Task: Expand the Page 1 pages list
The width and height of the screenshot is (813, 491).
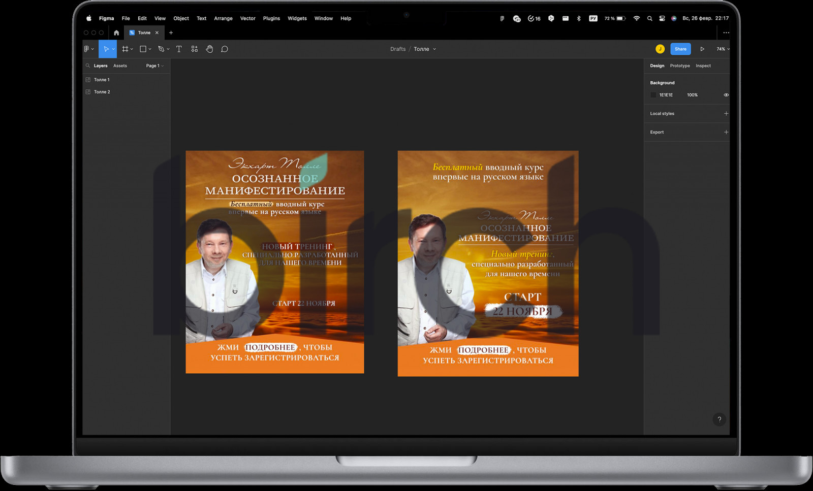Action: coord(154,66)
